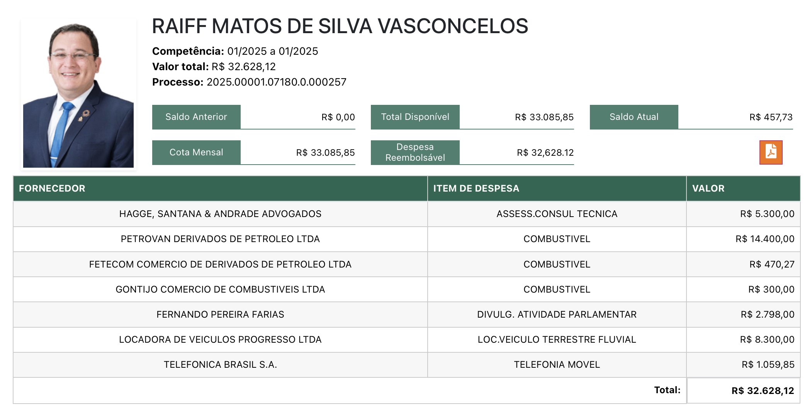Download the PDF expense report
Viewport: 812px width, 414px height.
770,152
